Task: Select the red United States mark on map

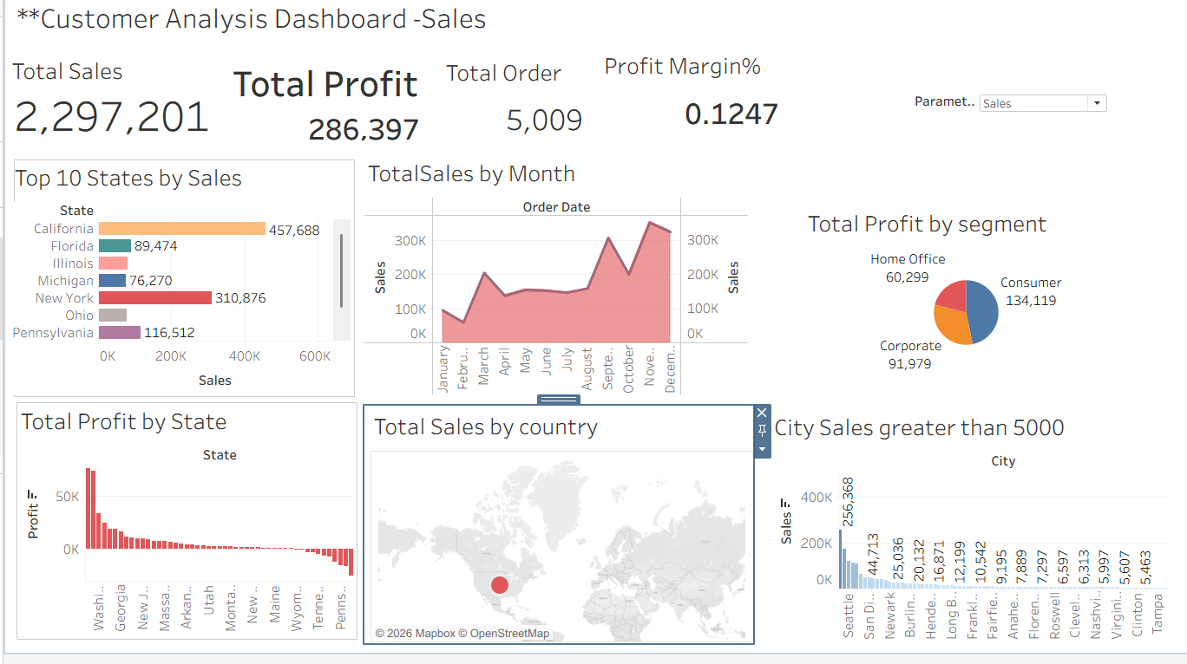Action: tap(500, 585)
